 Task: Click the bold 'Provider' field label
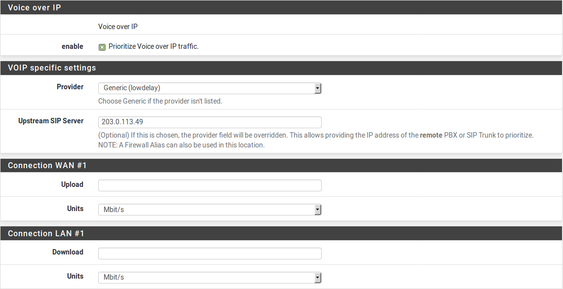pos(70,87)
